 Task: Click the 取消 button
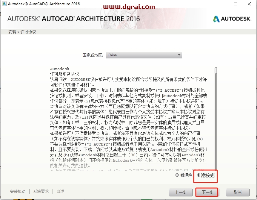(x=238, y=192)
